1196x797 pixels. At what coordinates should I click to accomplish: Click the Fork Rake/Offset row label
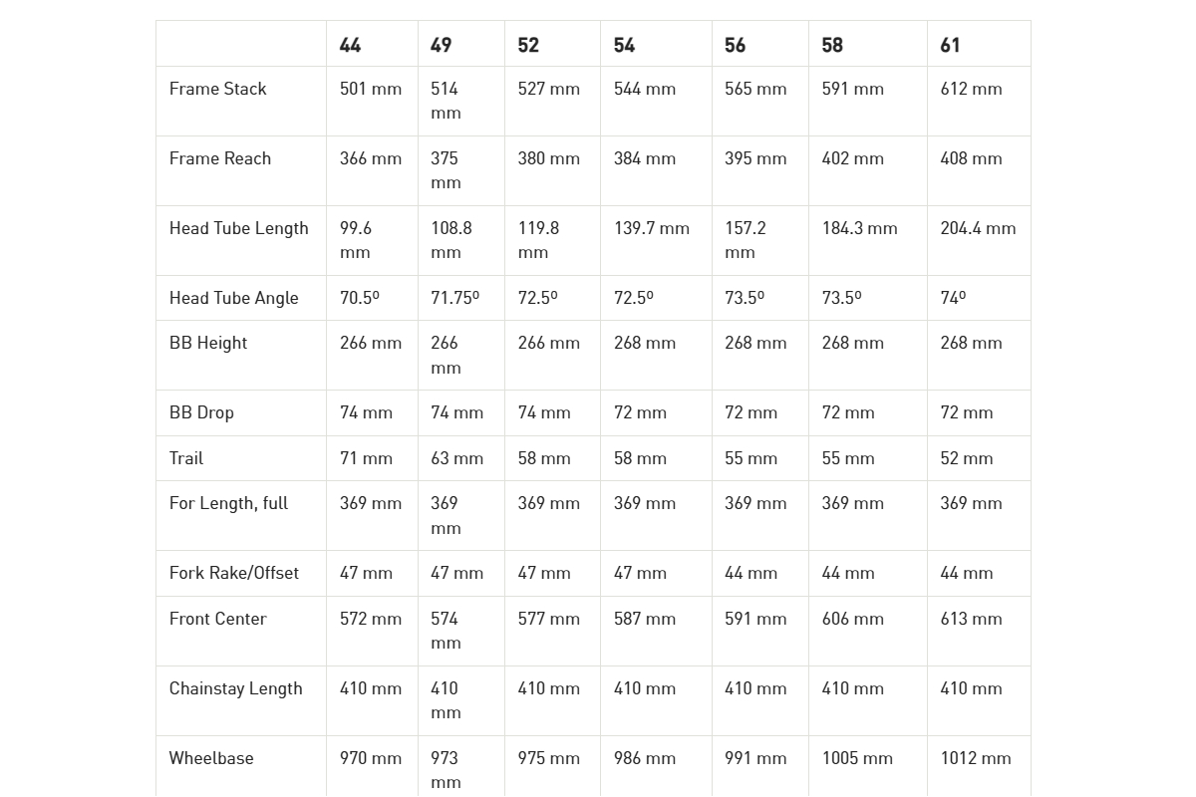(x=234, y=573)
